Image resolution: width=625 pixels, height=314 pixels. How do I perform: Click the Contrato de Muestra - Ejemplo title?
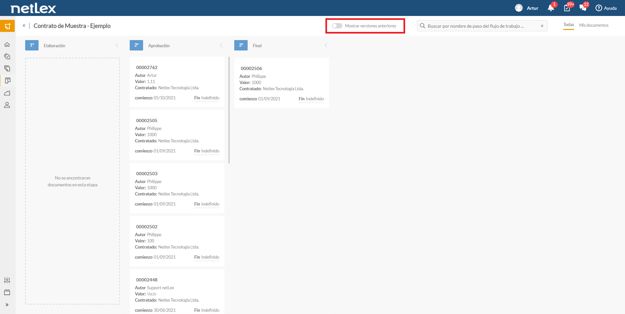click(72, 26)
